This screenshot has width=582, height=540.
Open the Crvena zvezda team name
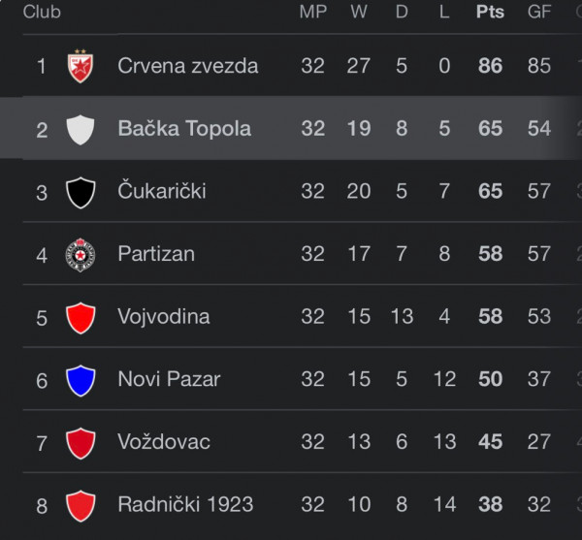coord(188,66)
